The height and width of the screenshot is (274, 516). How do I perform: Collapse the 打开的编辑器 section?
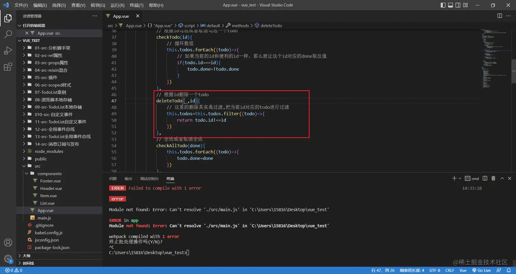tap(59, 26)
